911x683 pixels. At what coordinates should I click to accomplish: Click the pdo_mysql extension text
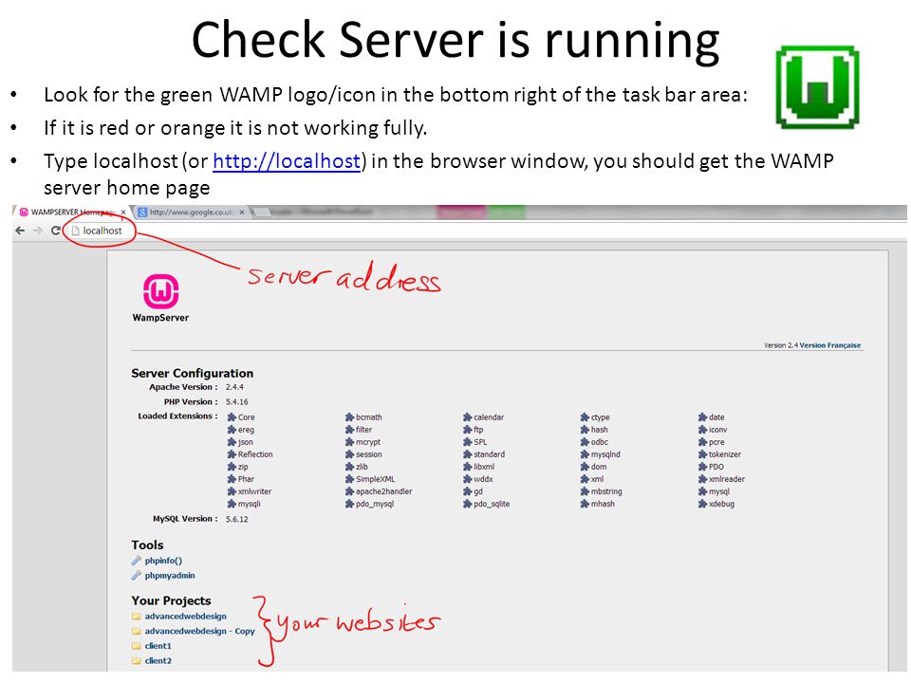click(x=375, y=504)
